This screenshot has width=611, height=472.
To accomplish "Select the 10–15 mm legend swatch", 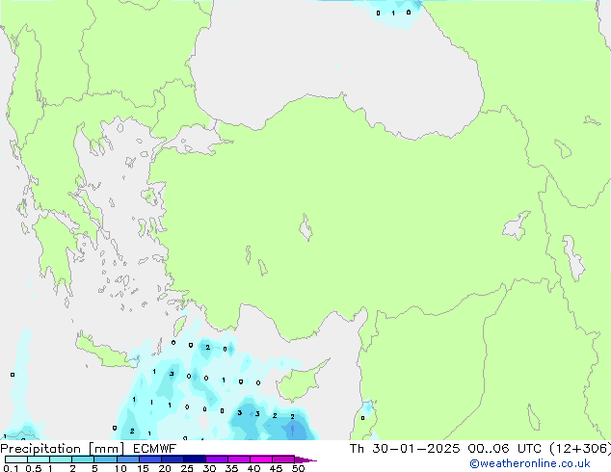I will [127, 459].
